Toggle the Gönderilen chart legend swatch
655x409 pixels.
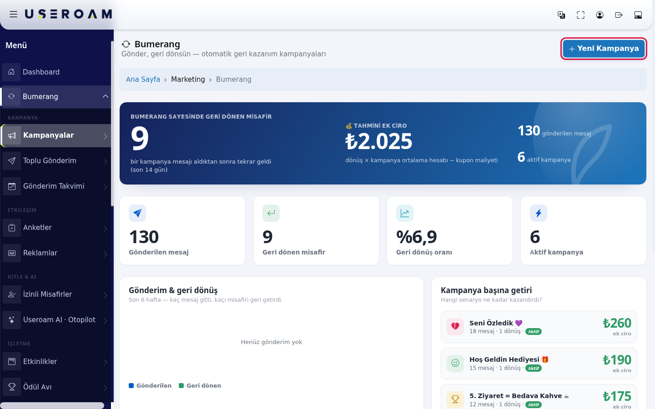pyautogui.click(x=131, y=386)
